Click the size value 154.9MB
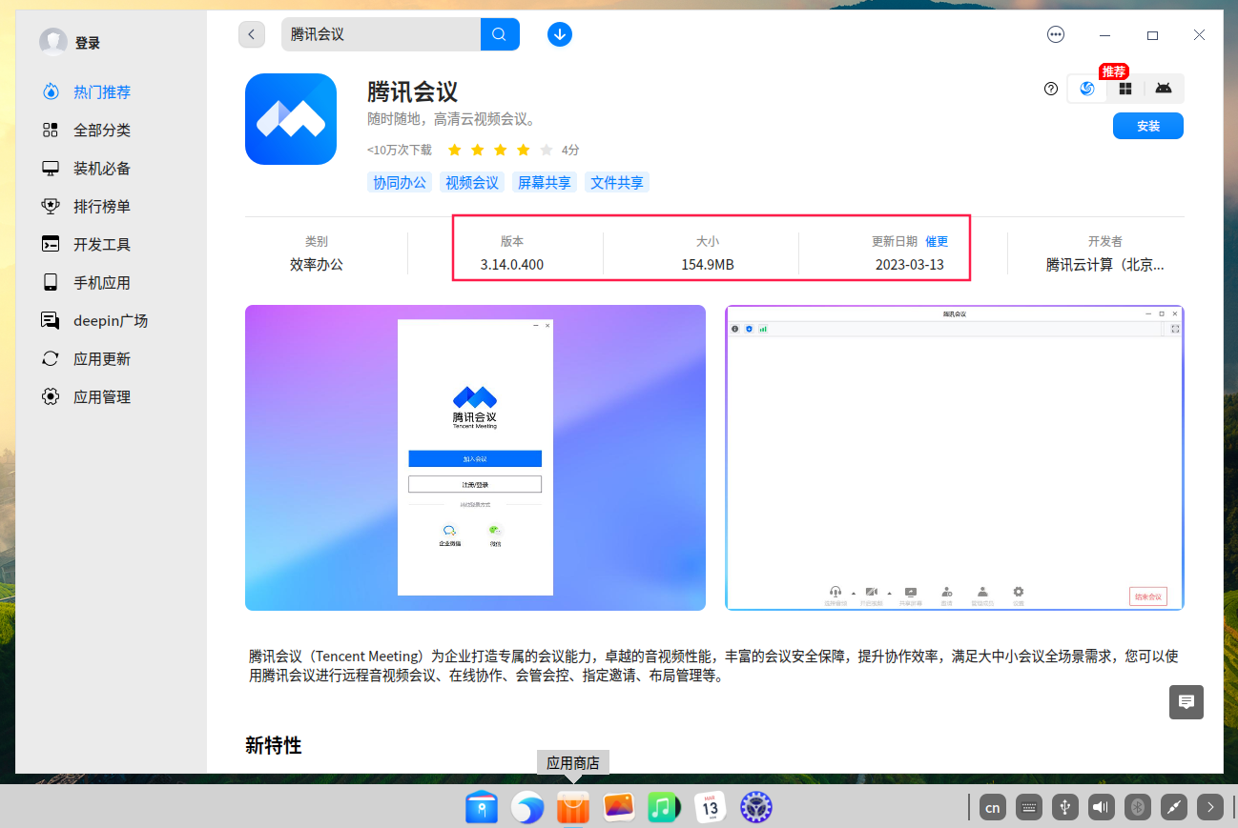The width and height of the screenshot is (1238, 828). point(708,265)
